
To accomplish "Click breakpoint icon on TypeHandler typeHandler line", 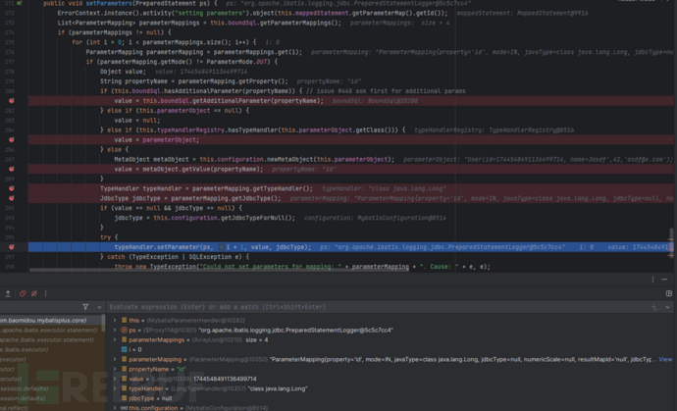I will (x=12, y=188).
